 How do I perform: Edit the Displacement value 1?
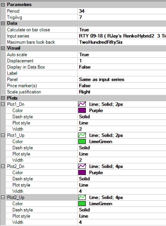(122, 61)
